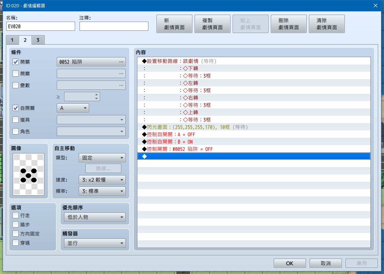
Task: Select the 閃光畫面 command line
Action: [x=254, y=127]
